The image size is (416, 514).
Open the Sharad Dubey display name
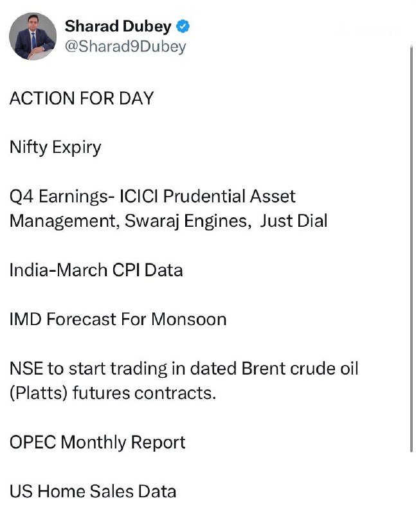[119, 26]
